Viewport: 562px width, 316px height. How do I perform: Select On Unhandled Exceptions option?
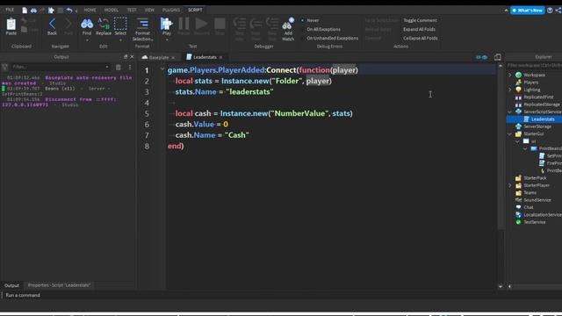[332, 38]
